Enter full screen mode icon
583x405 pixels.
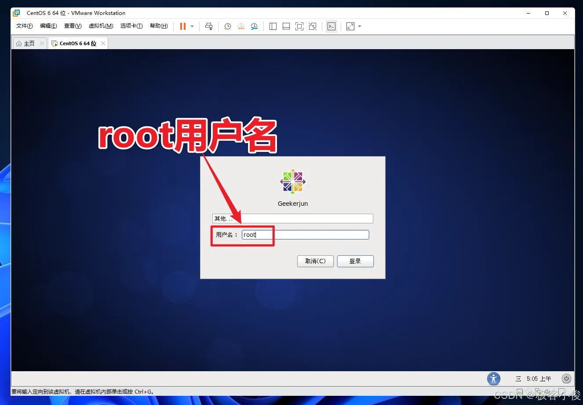[299, 26]
